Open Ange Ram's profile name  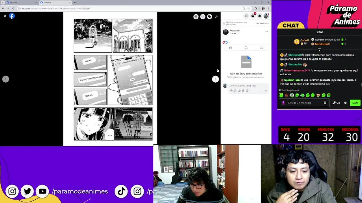pos(234,30)
